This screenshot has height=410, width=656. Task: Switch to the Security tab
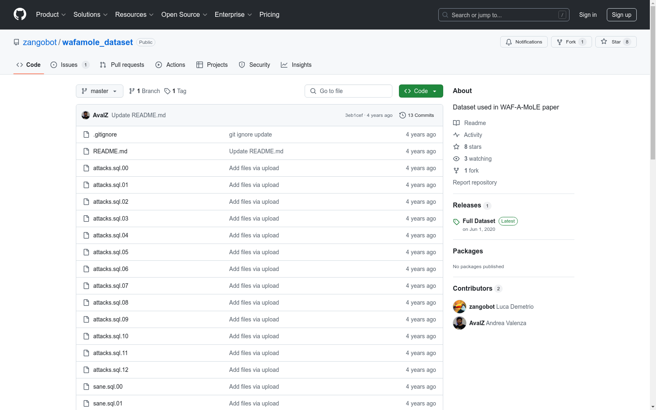(x=255, y=65)
